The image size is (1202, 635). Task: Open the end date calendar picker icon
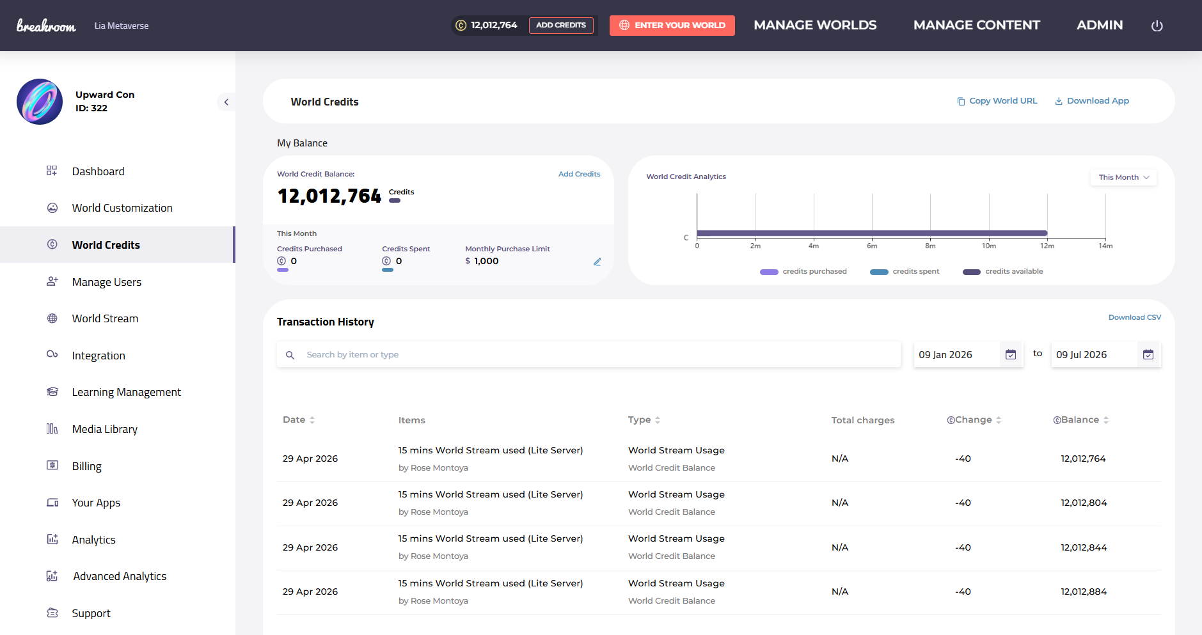point(1148,354)
